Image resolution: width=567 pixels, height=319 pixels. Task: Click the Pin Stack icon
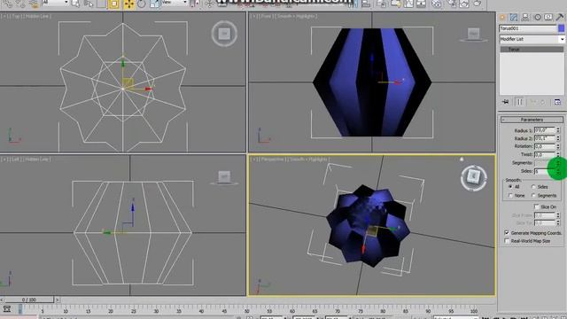click(506, 103)
